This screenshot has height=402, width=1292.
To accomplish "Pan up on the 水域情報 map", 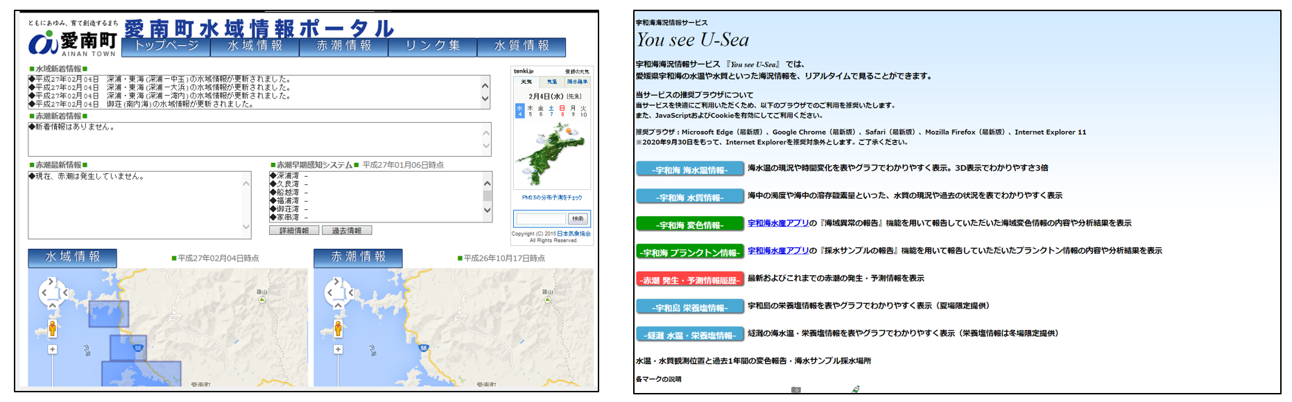I will [x=51, y=281].
